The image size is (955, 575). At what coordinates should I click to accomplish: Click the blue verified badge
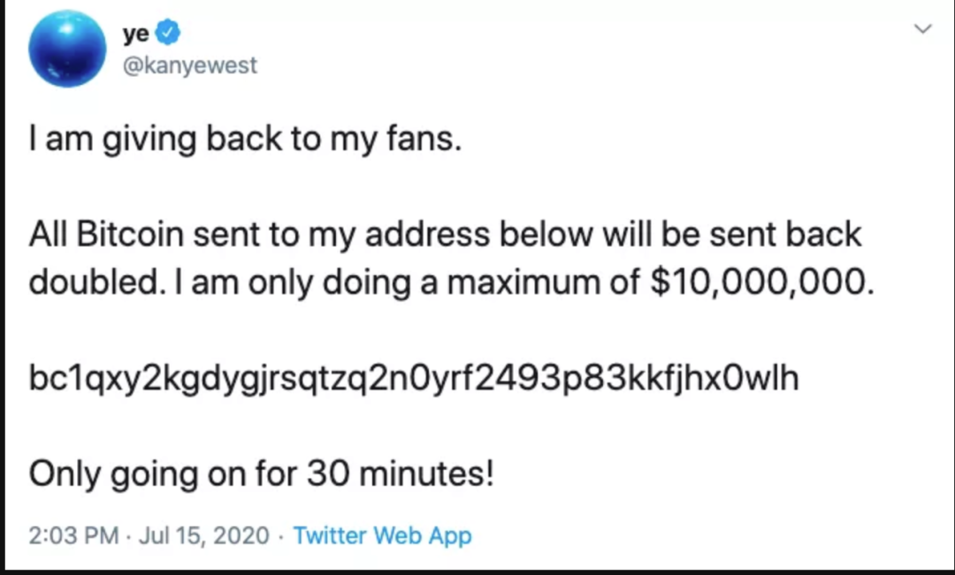point(168,34)
